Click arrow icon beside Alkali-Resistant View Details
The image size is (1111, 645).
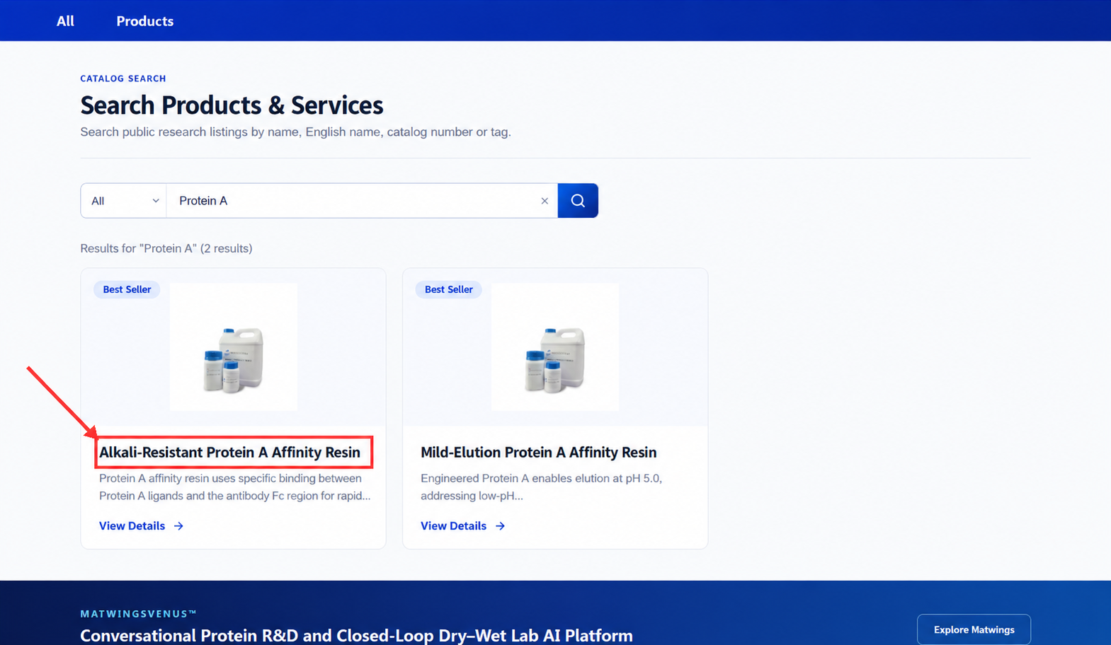pyautogui.click(x=178, y=526)
